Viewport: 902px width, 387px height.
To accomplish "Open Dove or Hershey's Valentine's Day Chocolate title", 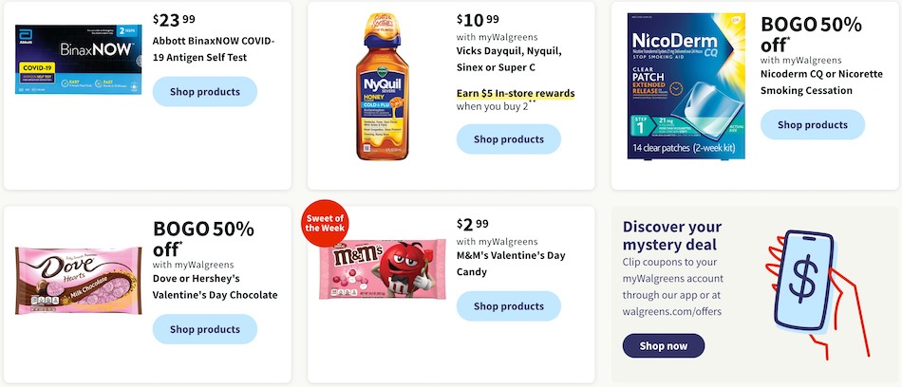I will [216, 287].
